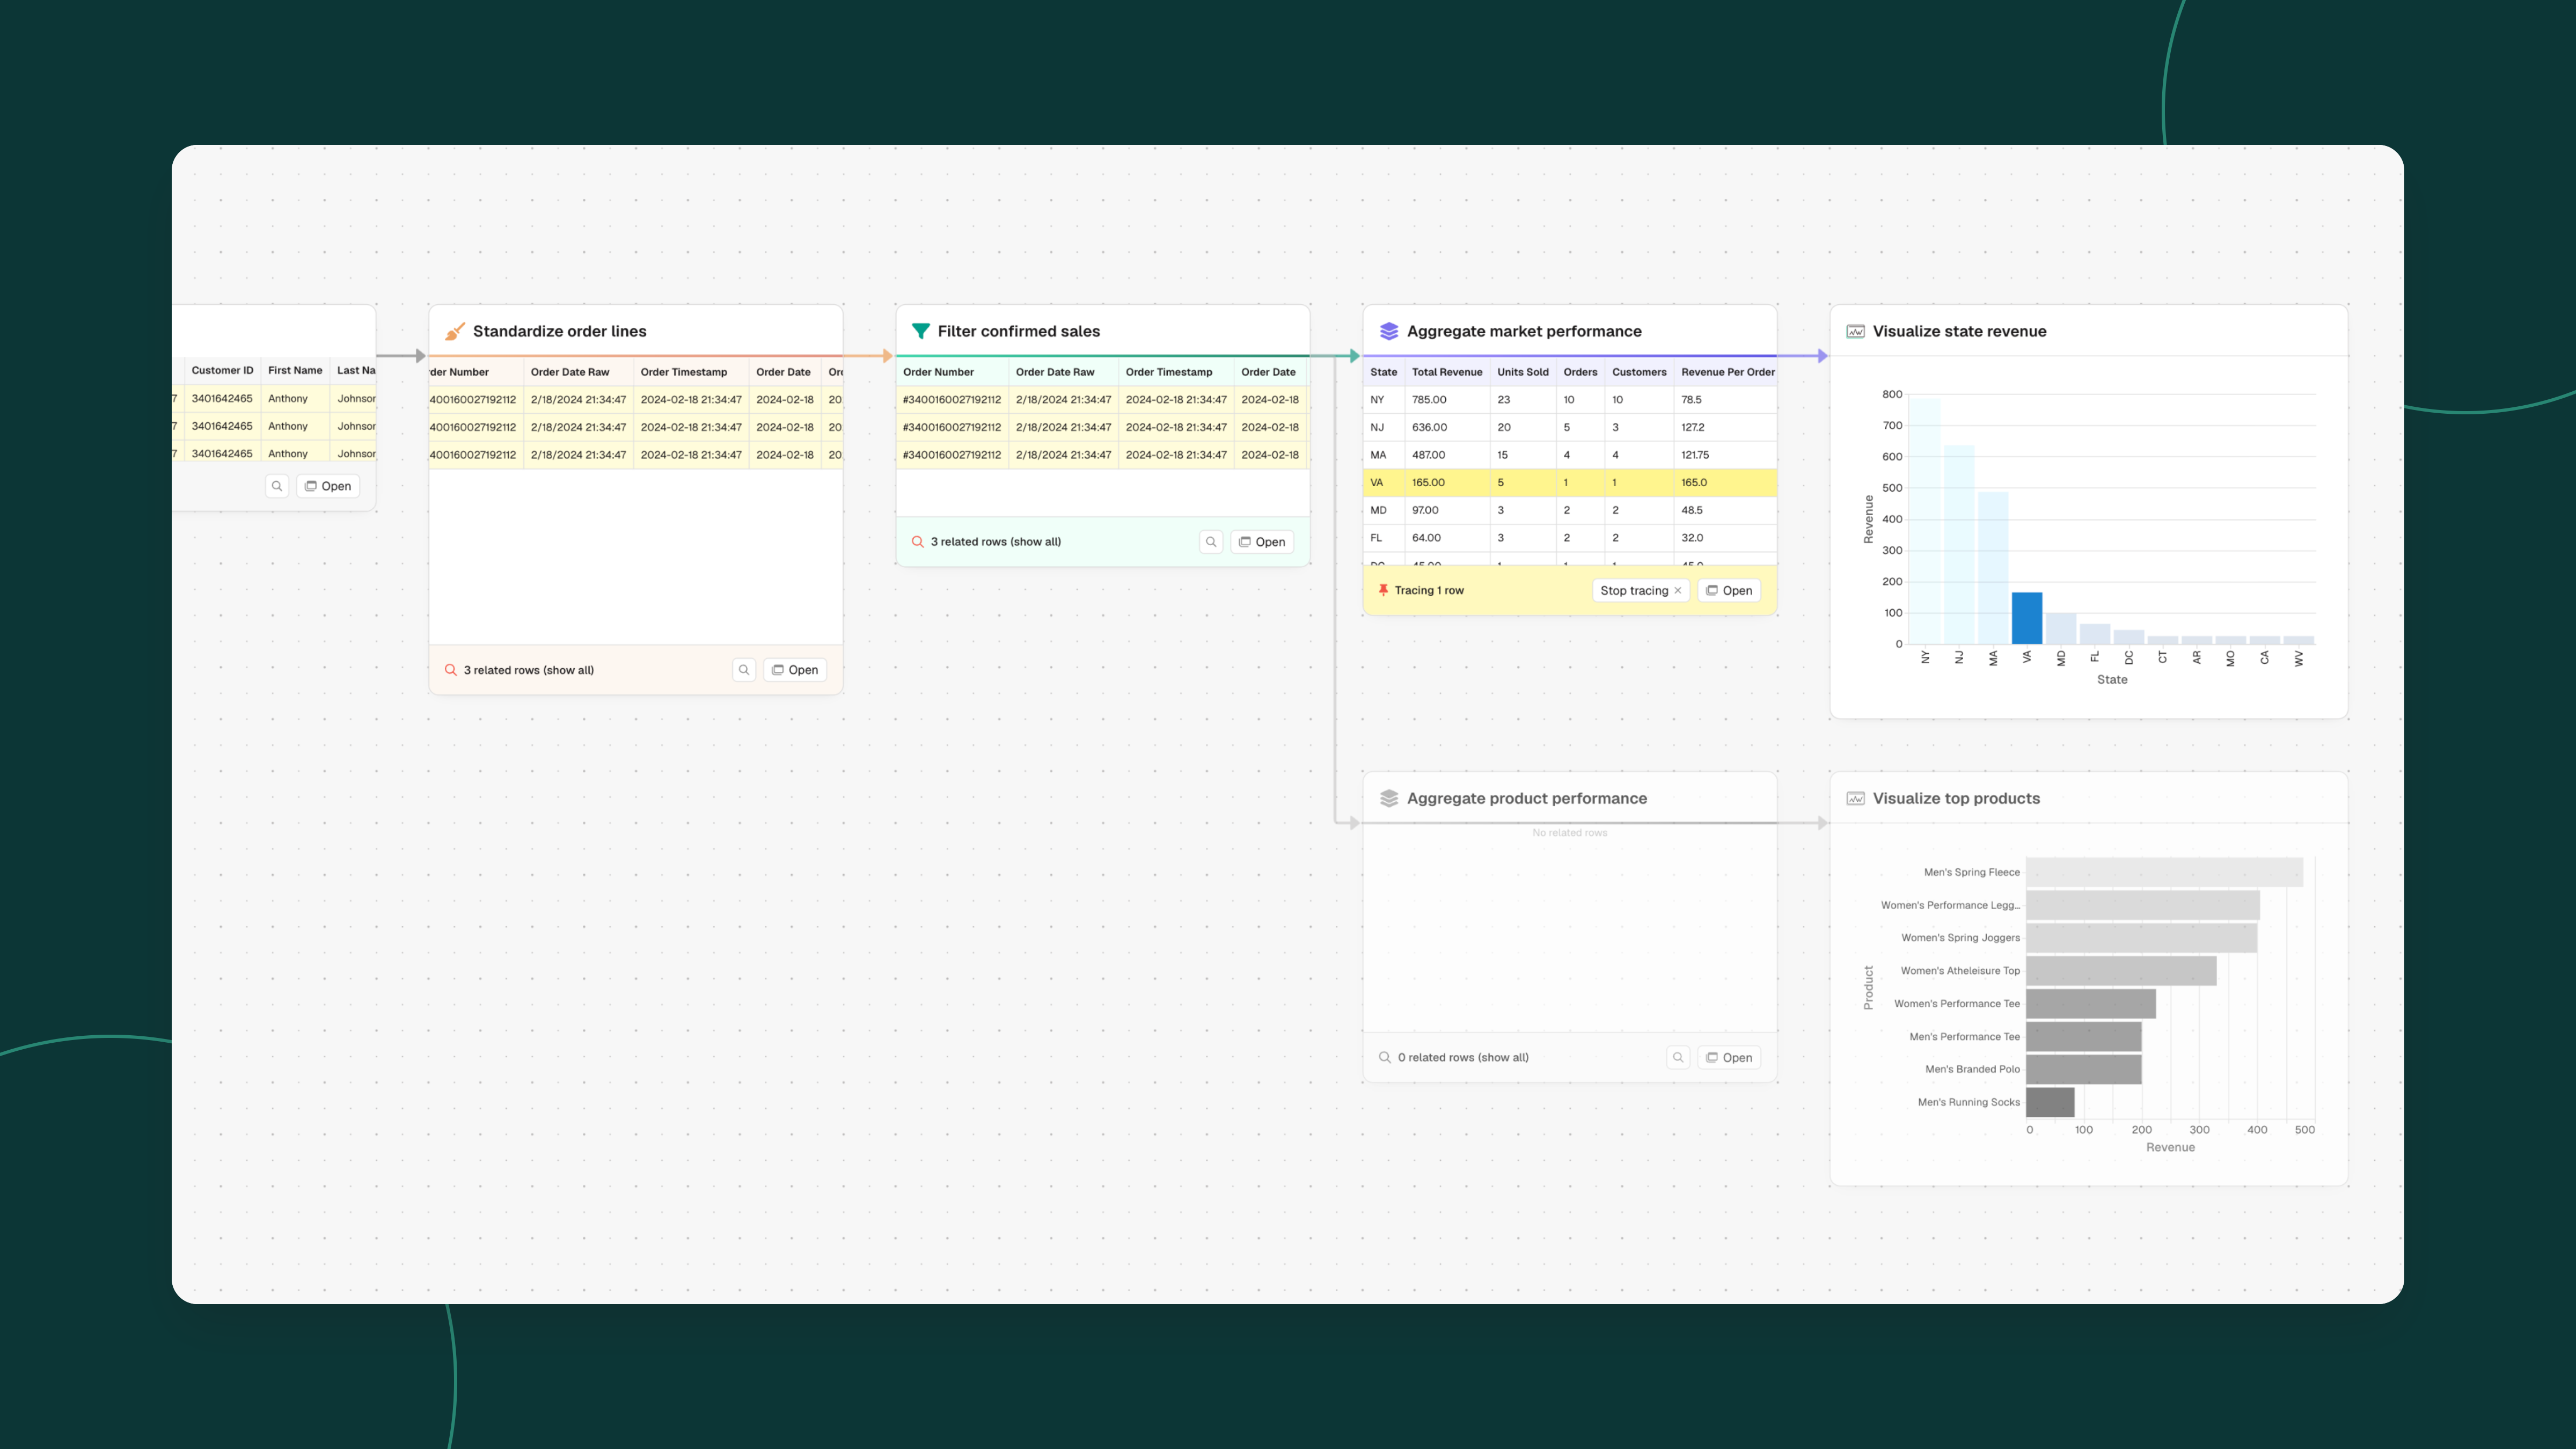Click the Aggregate product performance title
This screenshot has width=2576, height=1449.
click(1526, 798)
